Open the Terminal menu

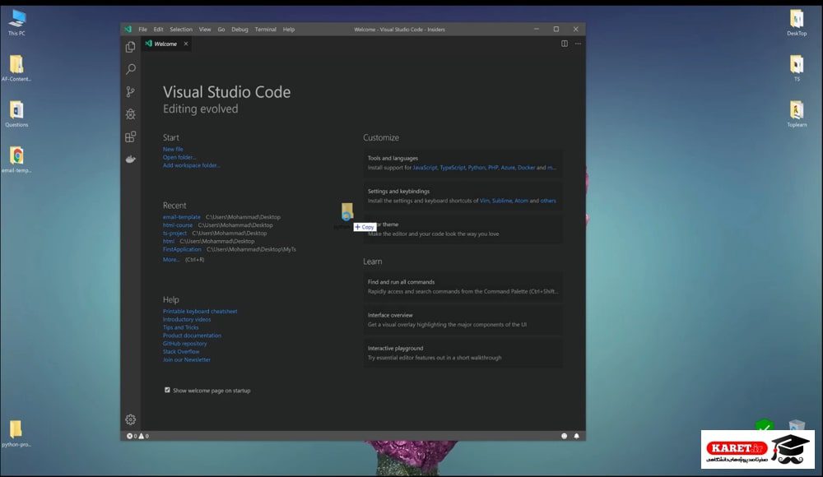click(x=266, y=30)
